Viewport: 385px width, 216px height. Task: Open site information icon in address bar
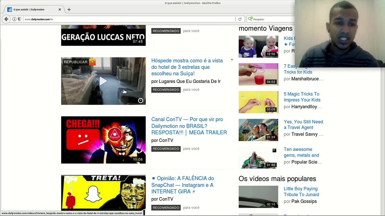[14, 19]
